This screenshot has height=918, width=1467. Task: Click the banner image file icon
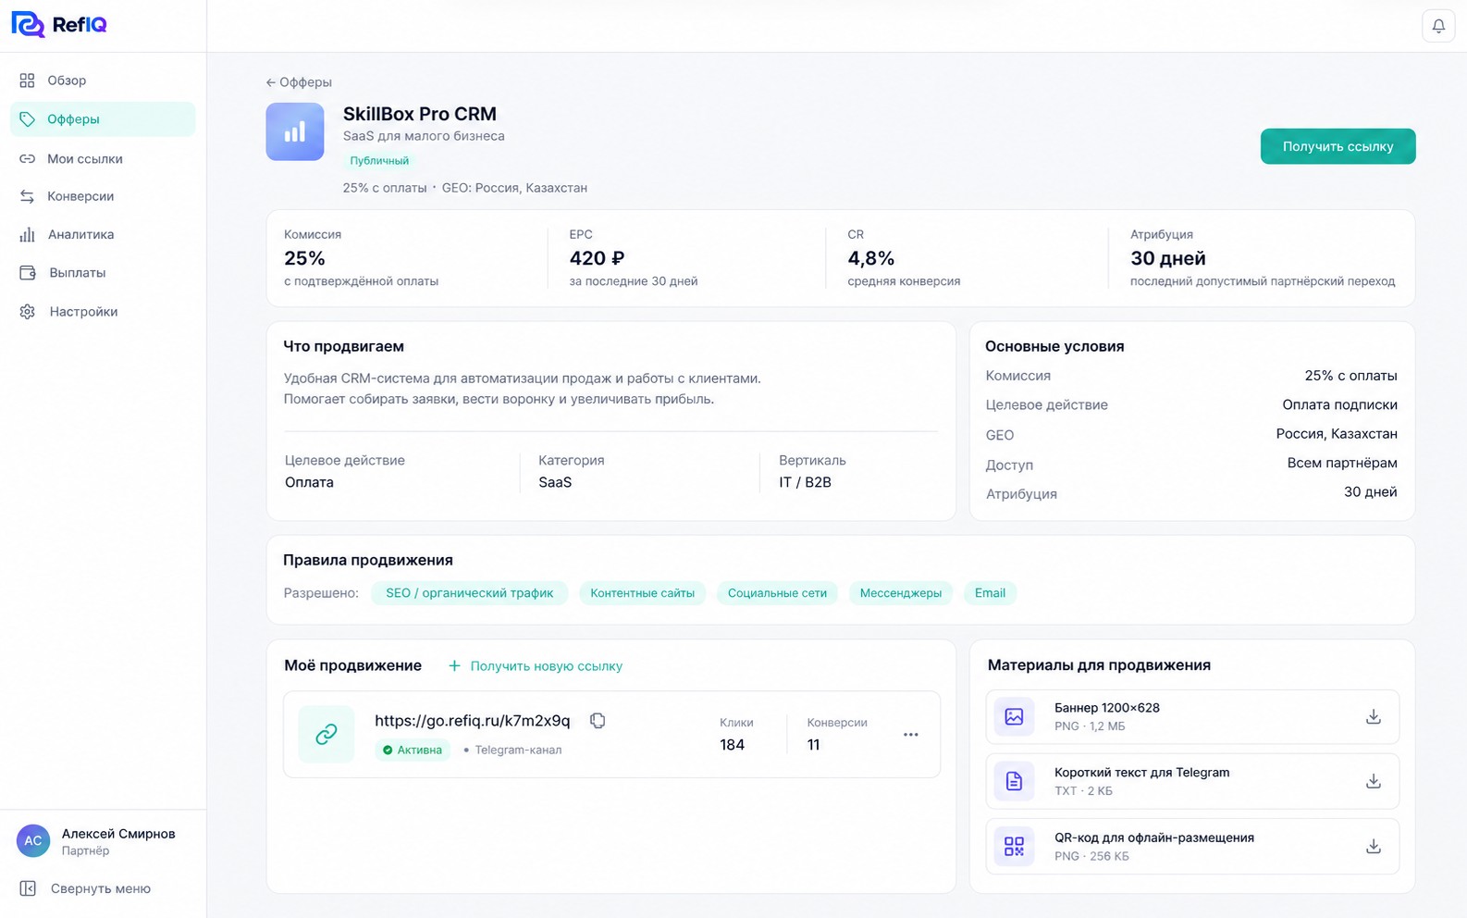tap(1014, 717)
